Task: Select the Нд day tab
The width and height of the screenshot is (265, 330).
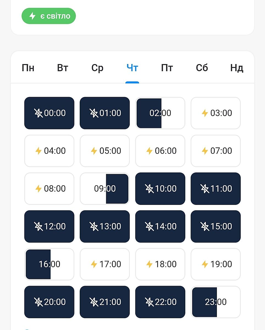Action: coord(237,68)
